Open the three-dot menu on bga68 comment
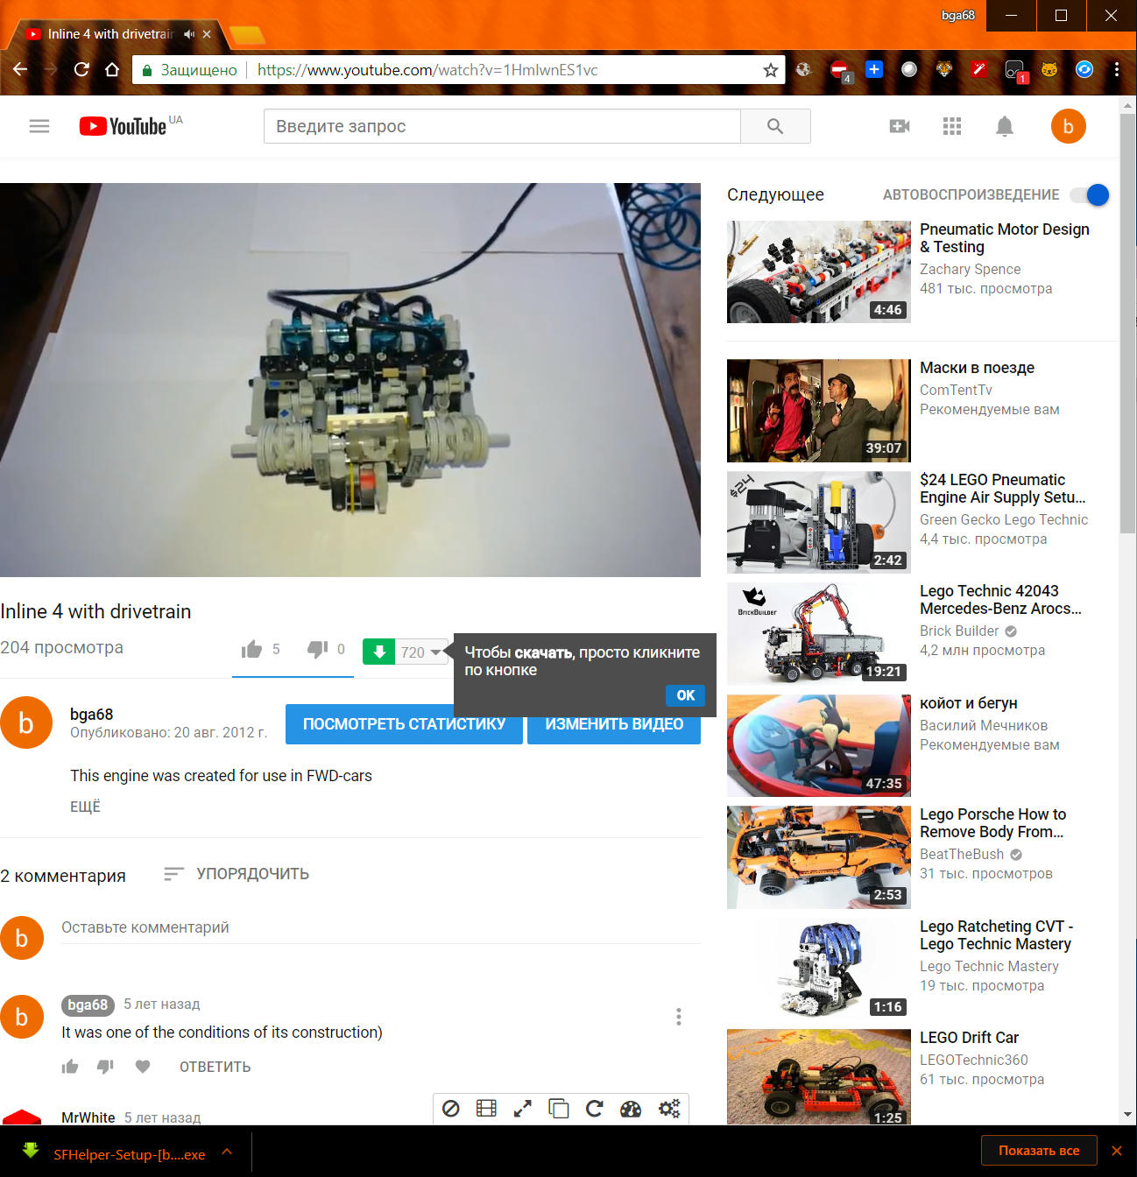Screen dimensions: 1137x1177 tap(678, 1017)
